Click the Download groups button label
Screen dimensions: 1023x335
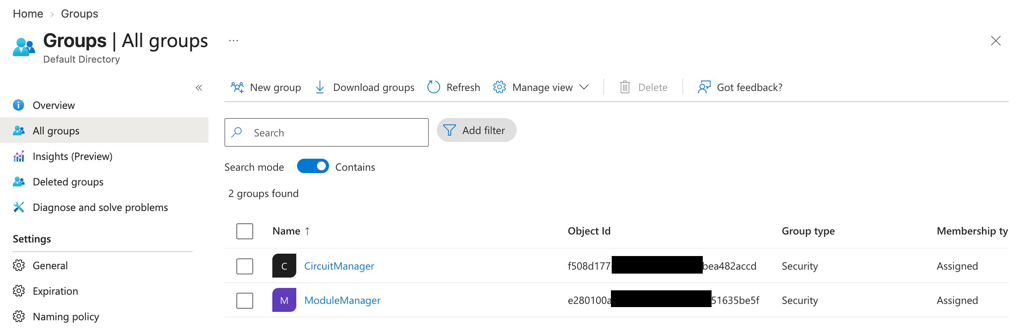(374, 87)
